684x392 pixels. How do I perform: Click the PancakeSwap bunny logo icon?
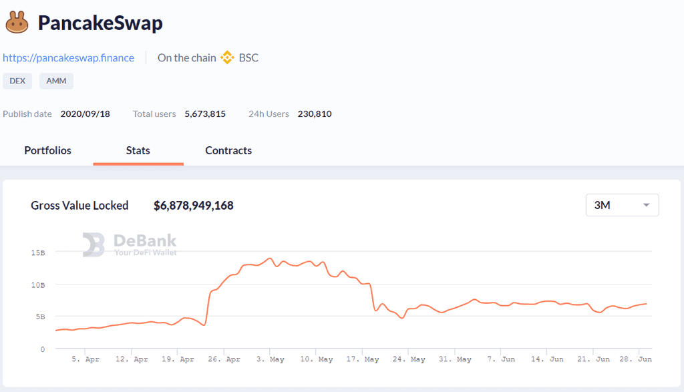pyautogui.click(x=17, y=22)
